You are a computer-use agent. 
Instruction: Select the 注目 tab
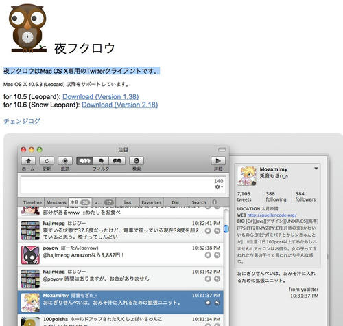(80, 202)
